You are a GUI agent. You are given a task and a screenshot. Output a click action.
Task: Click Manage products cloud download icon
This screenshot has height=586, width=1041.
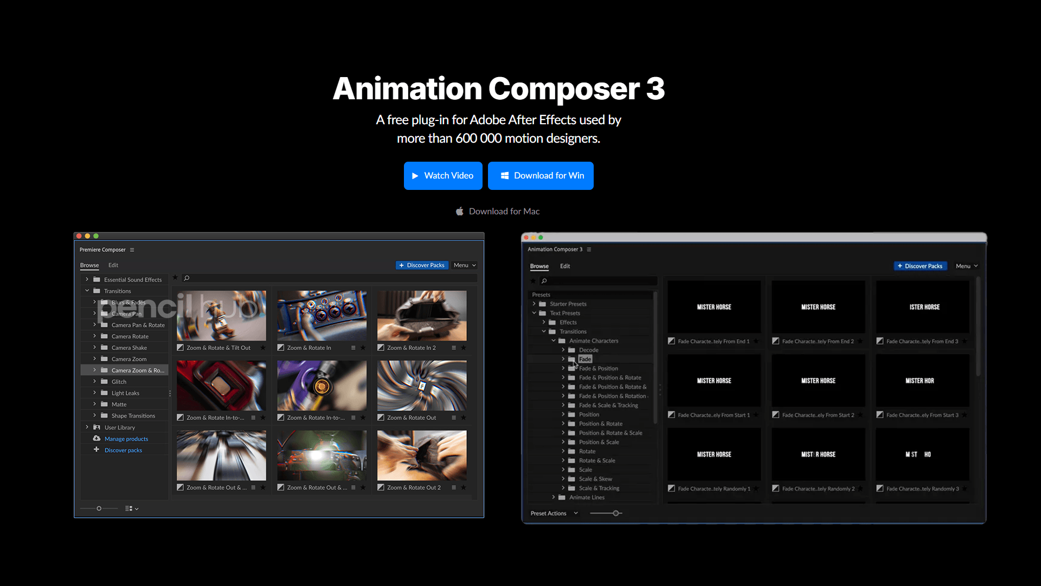click(97, 438)
